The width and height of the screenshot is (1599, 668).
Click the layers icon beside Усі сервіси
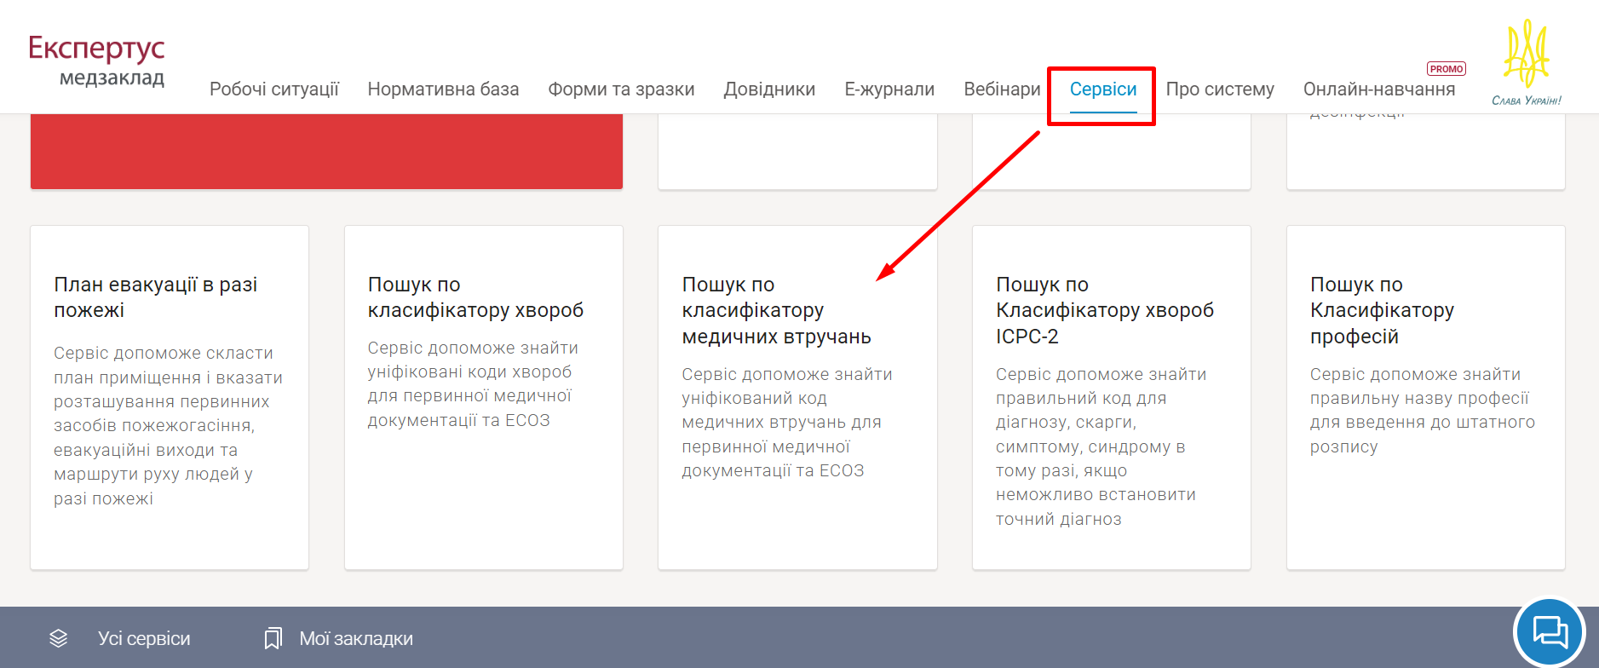[58, 638]
